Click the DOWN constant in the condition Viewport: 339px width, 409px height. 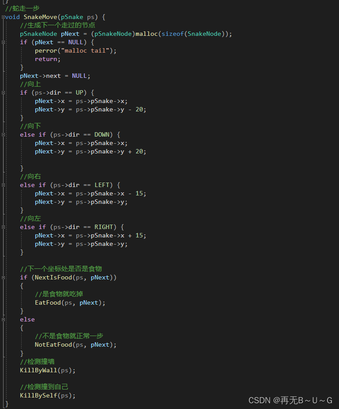[102, 134]
